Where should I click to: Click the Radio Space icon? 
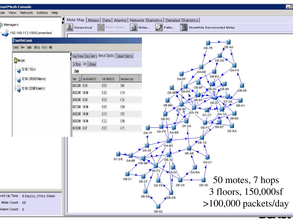coord(101,27)
